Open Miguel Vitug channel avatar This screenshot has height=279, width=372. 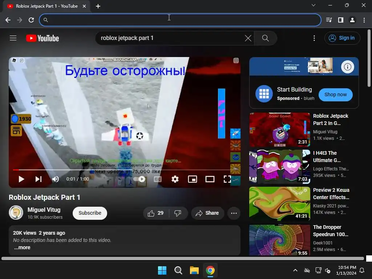click(x=16, y=213)
